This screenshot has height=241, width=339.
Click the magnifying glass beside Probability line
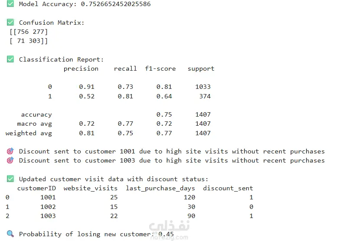[x=10, y=234]
